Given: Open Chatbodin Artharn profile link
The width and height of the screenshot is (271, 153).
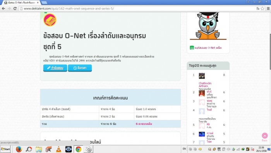Looking at the screenshot, I should coord(205,85).
